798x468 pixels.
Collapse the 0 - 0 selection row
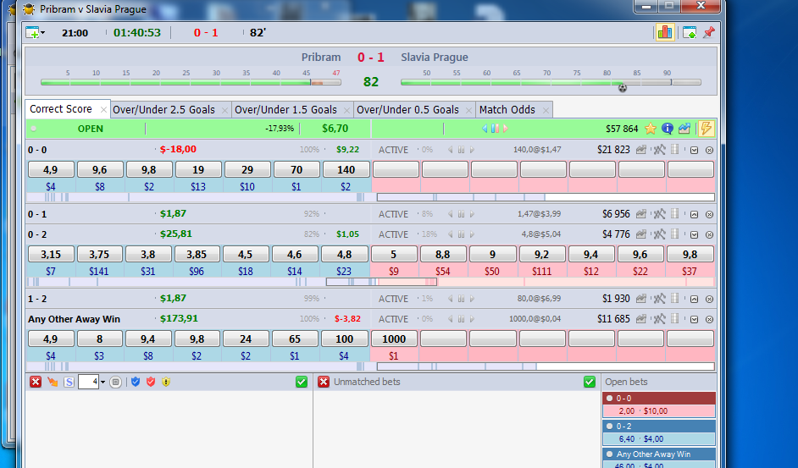(x=694, y=150)
